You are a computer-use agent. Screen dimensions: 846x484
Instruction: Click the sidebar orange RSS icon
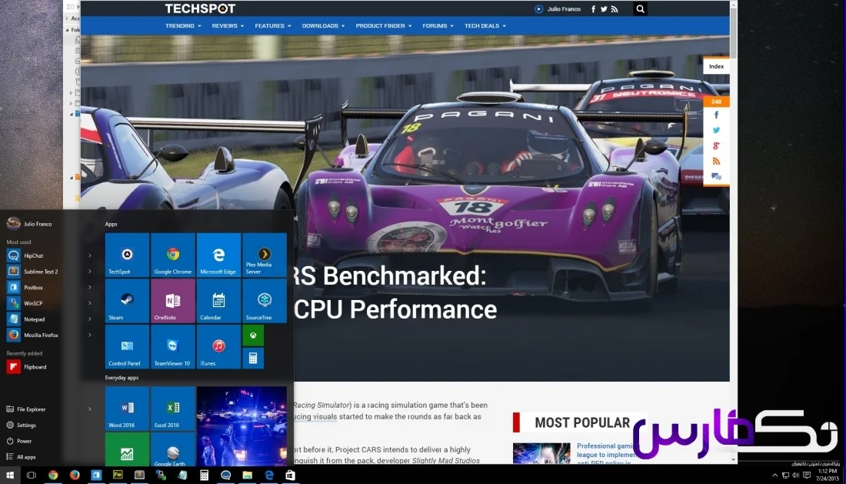[x=716, y=161]
